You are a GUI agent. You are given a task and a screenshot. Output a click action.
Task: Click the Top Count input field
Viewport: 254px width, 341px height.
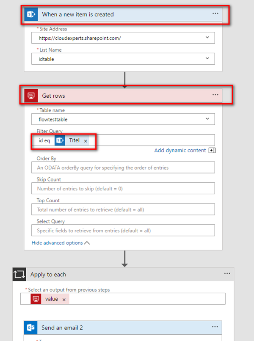click(x=123, y=209)
